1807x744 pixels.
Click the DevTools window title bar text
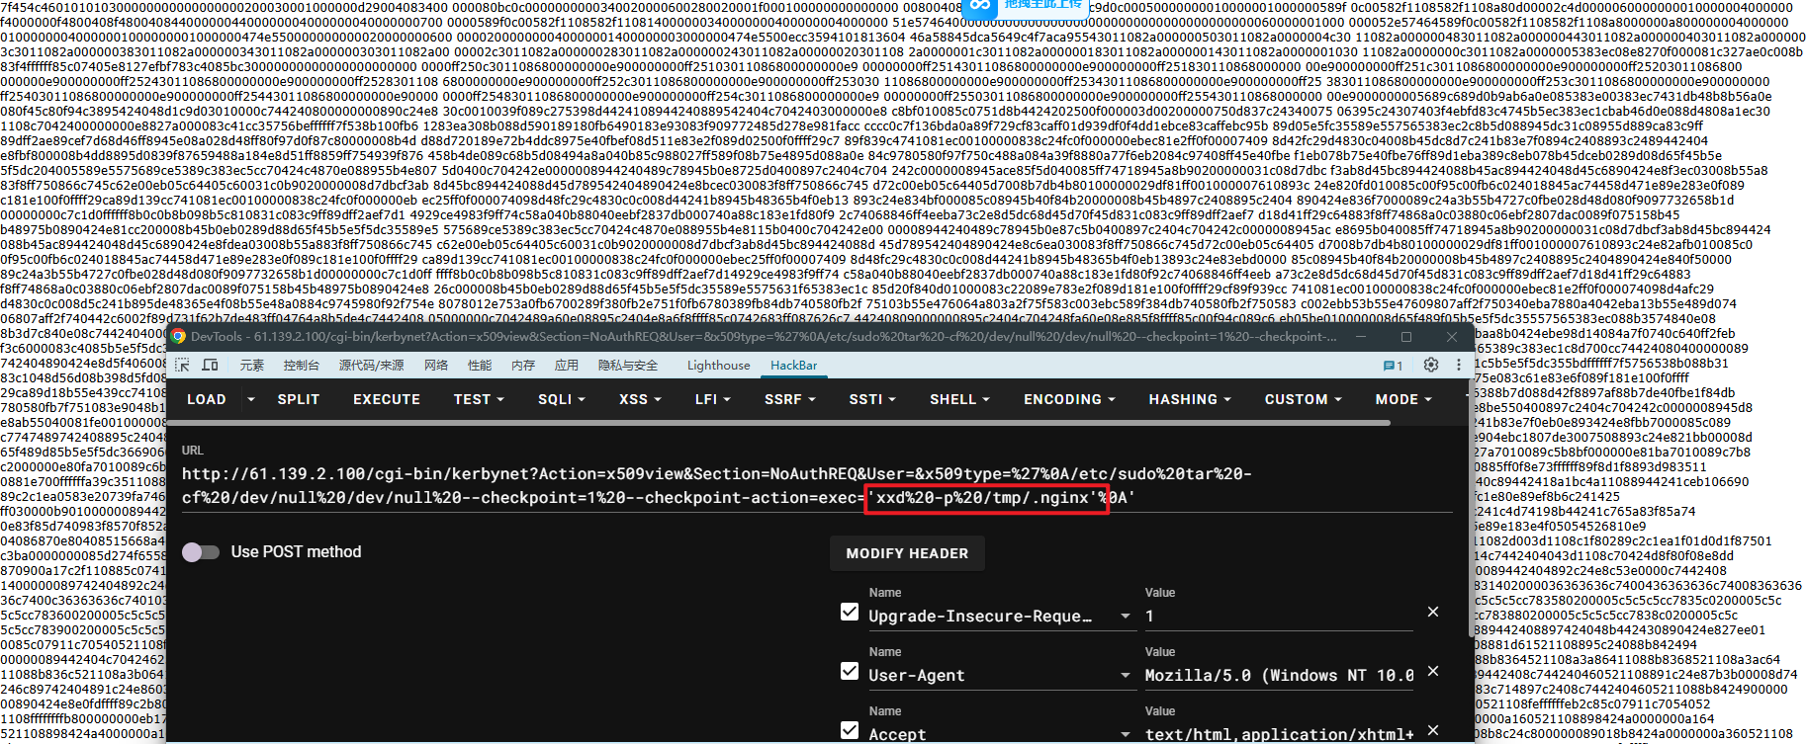coord(764,337)
